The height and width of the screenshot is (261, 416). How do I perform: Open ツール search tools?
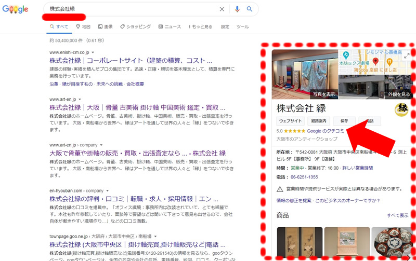coord(242,26)
